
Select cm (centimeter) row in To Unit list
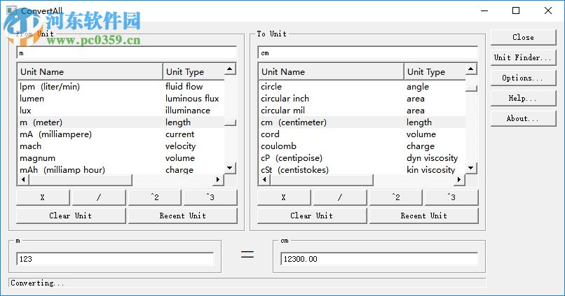[x=362, y=122]
